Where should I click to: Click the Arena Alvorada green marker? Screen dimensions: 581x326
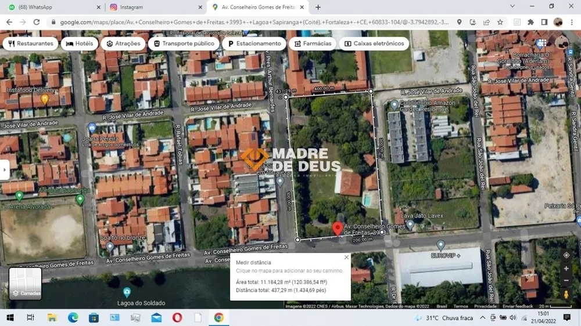click(19, 195)
